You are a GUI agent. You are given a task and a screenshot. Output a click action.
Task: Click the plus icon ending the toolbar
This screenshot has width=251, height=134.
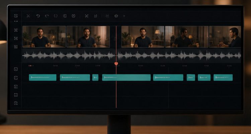(124, 16)
